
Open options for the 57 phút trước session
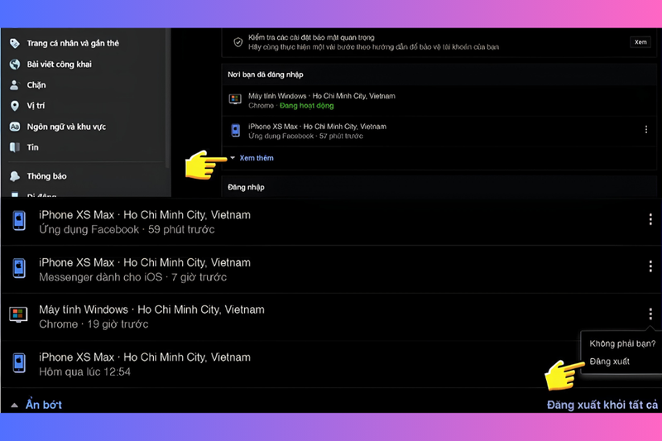coord(646,130)
